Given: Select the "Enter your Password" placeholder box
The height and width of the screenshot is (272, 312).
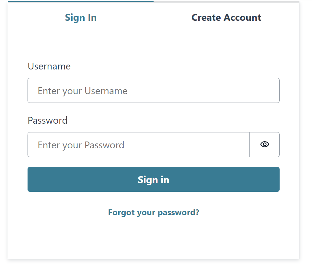Looking at the screenshot, I should tap(138, 145).
